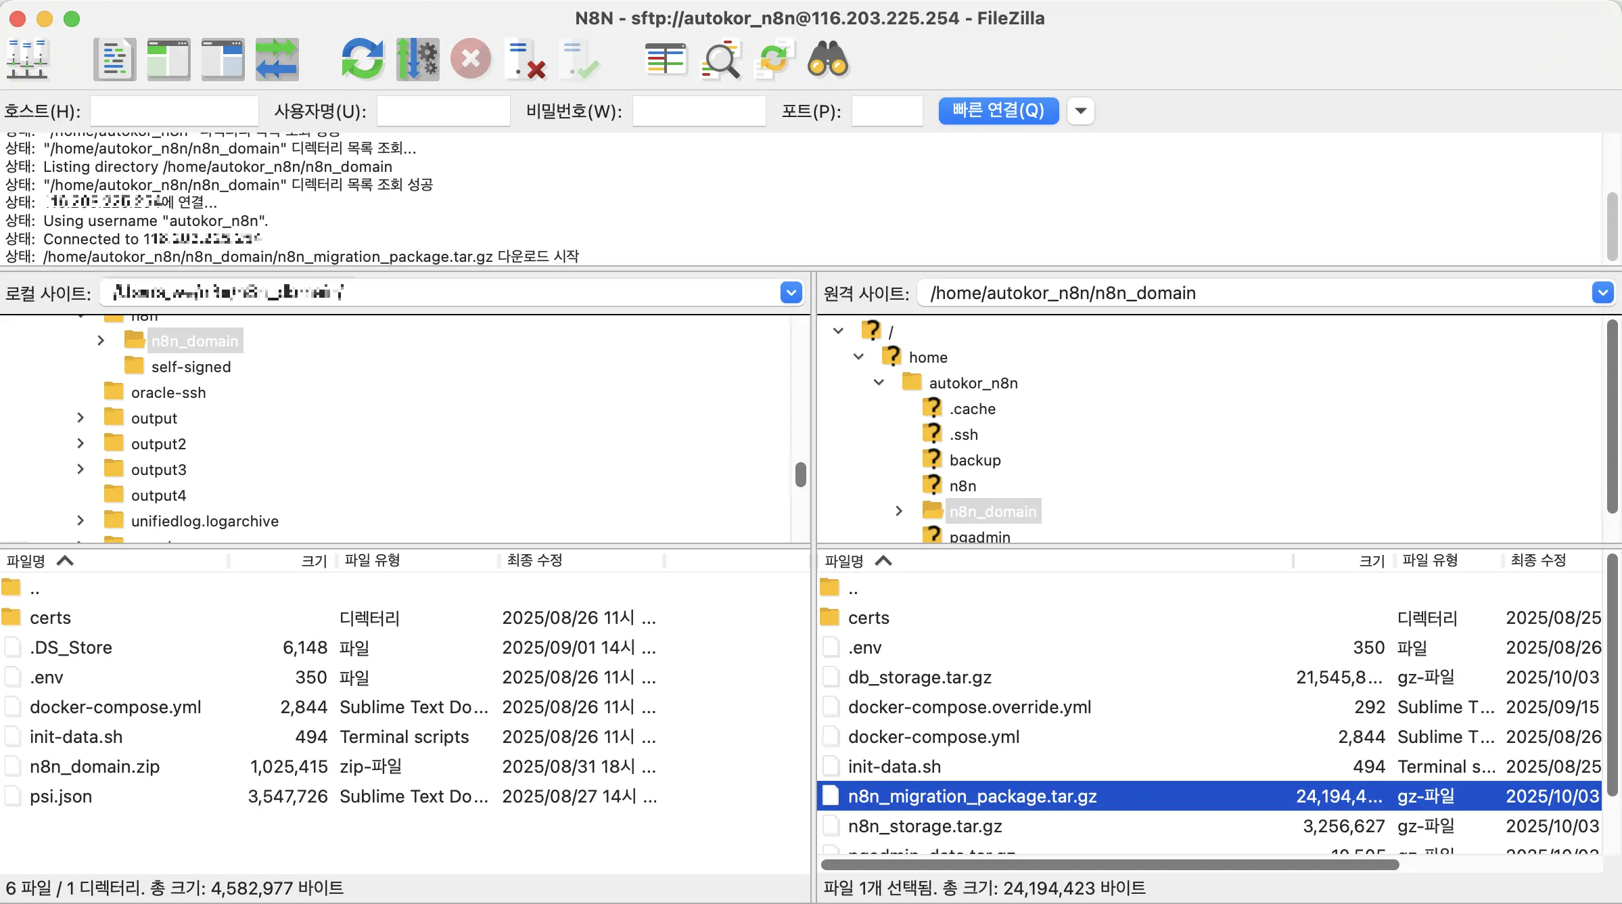Viewport: 1622px width, 904px height.
Task: Sort remote files by 최종 수정 column
Action: point(1538,560)
